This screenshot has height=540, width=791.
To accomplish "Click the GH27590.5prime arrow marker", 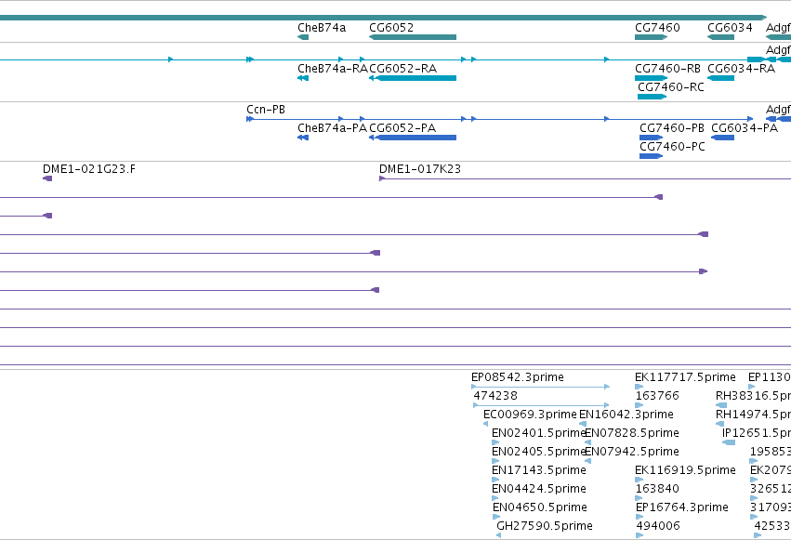I will click(499, 535).
